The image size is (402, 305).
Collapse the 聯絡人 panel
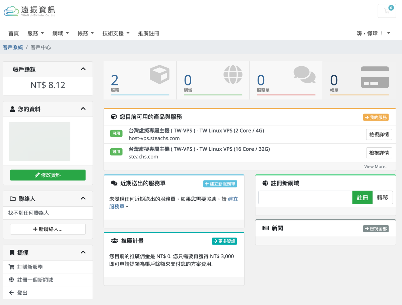click(x=83, y=199)
